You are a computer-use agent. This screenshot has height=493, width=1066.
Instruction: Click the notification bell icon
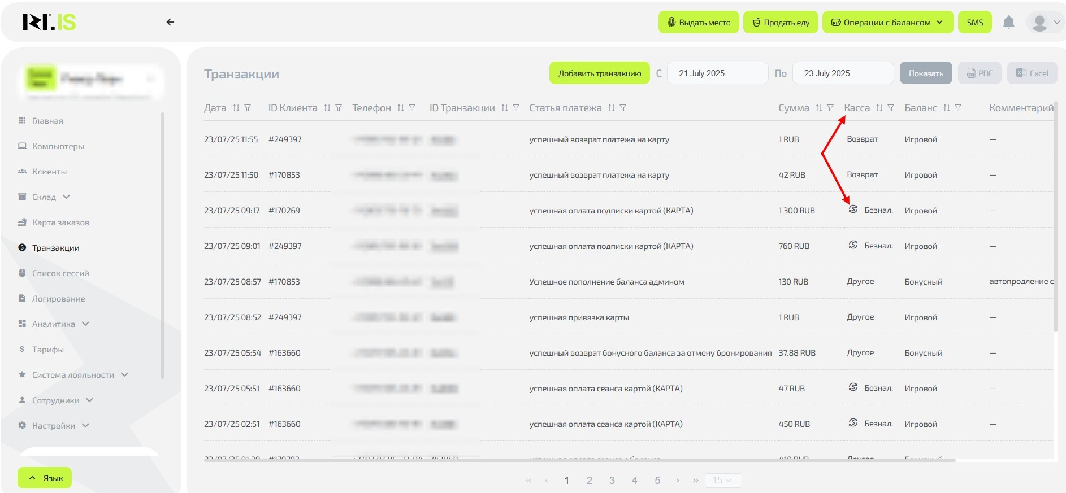point(1008,23)
